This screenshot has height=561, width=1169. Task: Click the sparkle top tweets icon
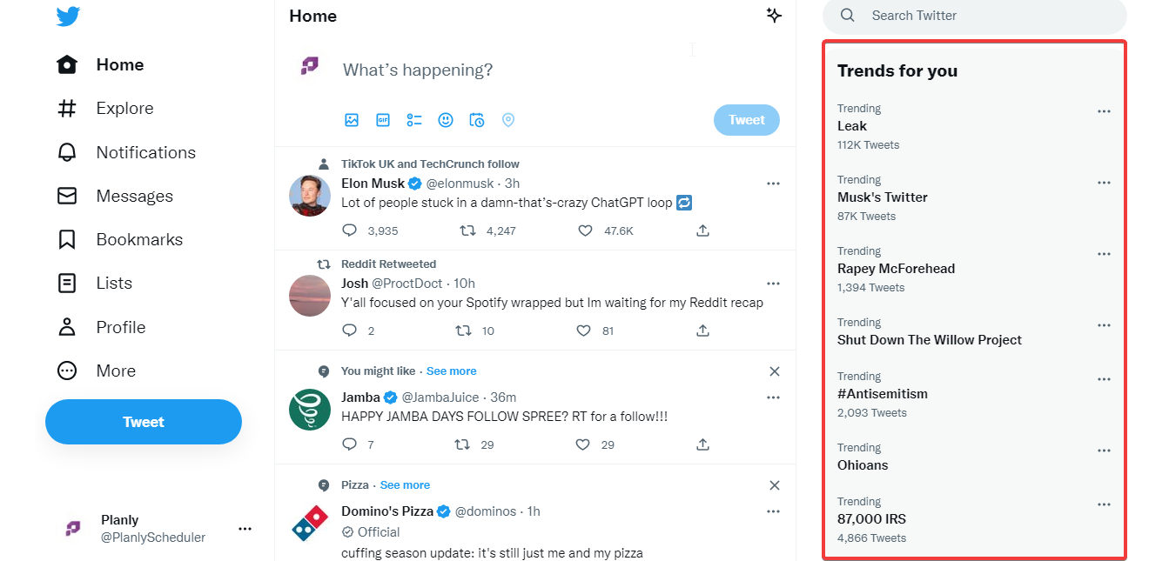[x=774, y=16]
